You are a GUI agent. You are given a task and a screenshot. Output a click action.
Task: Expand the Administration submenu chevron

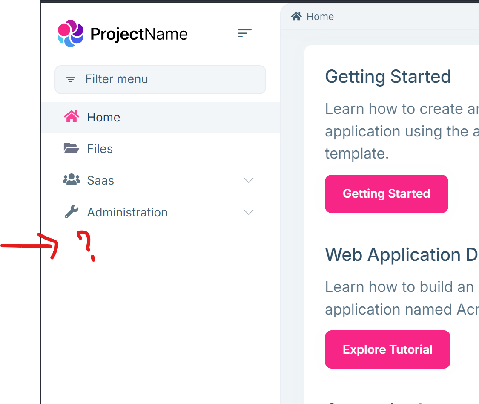[x=248, y=212]
